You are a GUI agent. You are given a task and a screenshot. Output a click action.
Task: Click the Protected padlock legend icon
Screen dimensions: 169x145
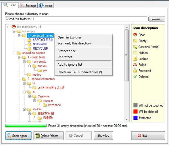135,71
